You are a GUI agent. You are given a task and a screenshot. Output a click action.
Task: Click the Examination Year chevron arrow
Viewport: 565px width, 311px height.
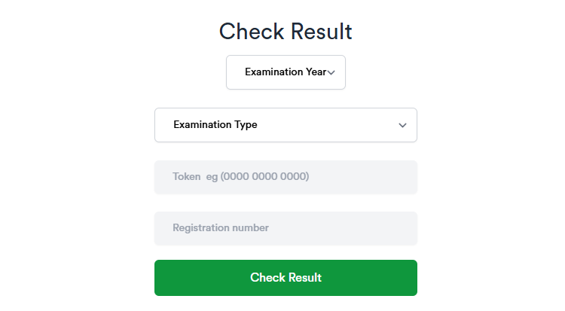(331, 73)
